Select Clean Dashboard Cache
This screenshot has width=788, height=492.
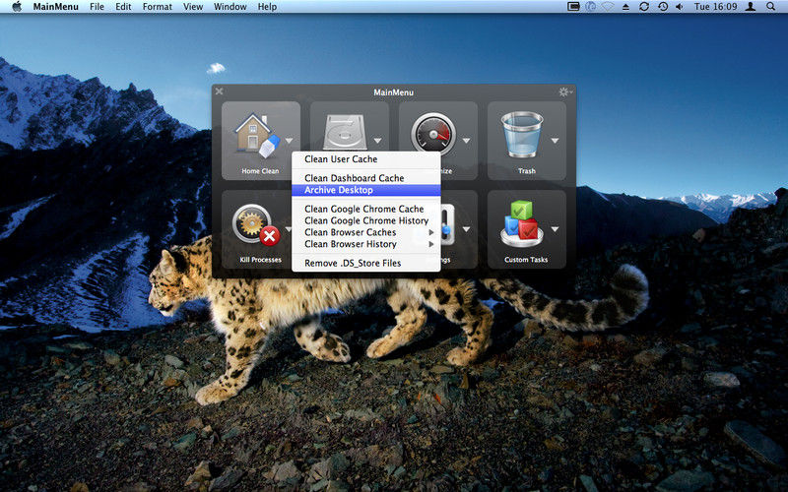click(365, 178)
